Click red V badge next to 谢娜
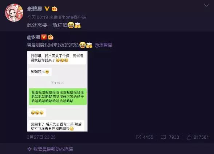The height and width of the screenshot is (154, 214). pos(44,37)
